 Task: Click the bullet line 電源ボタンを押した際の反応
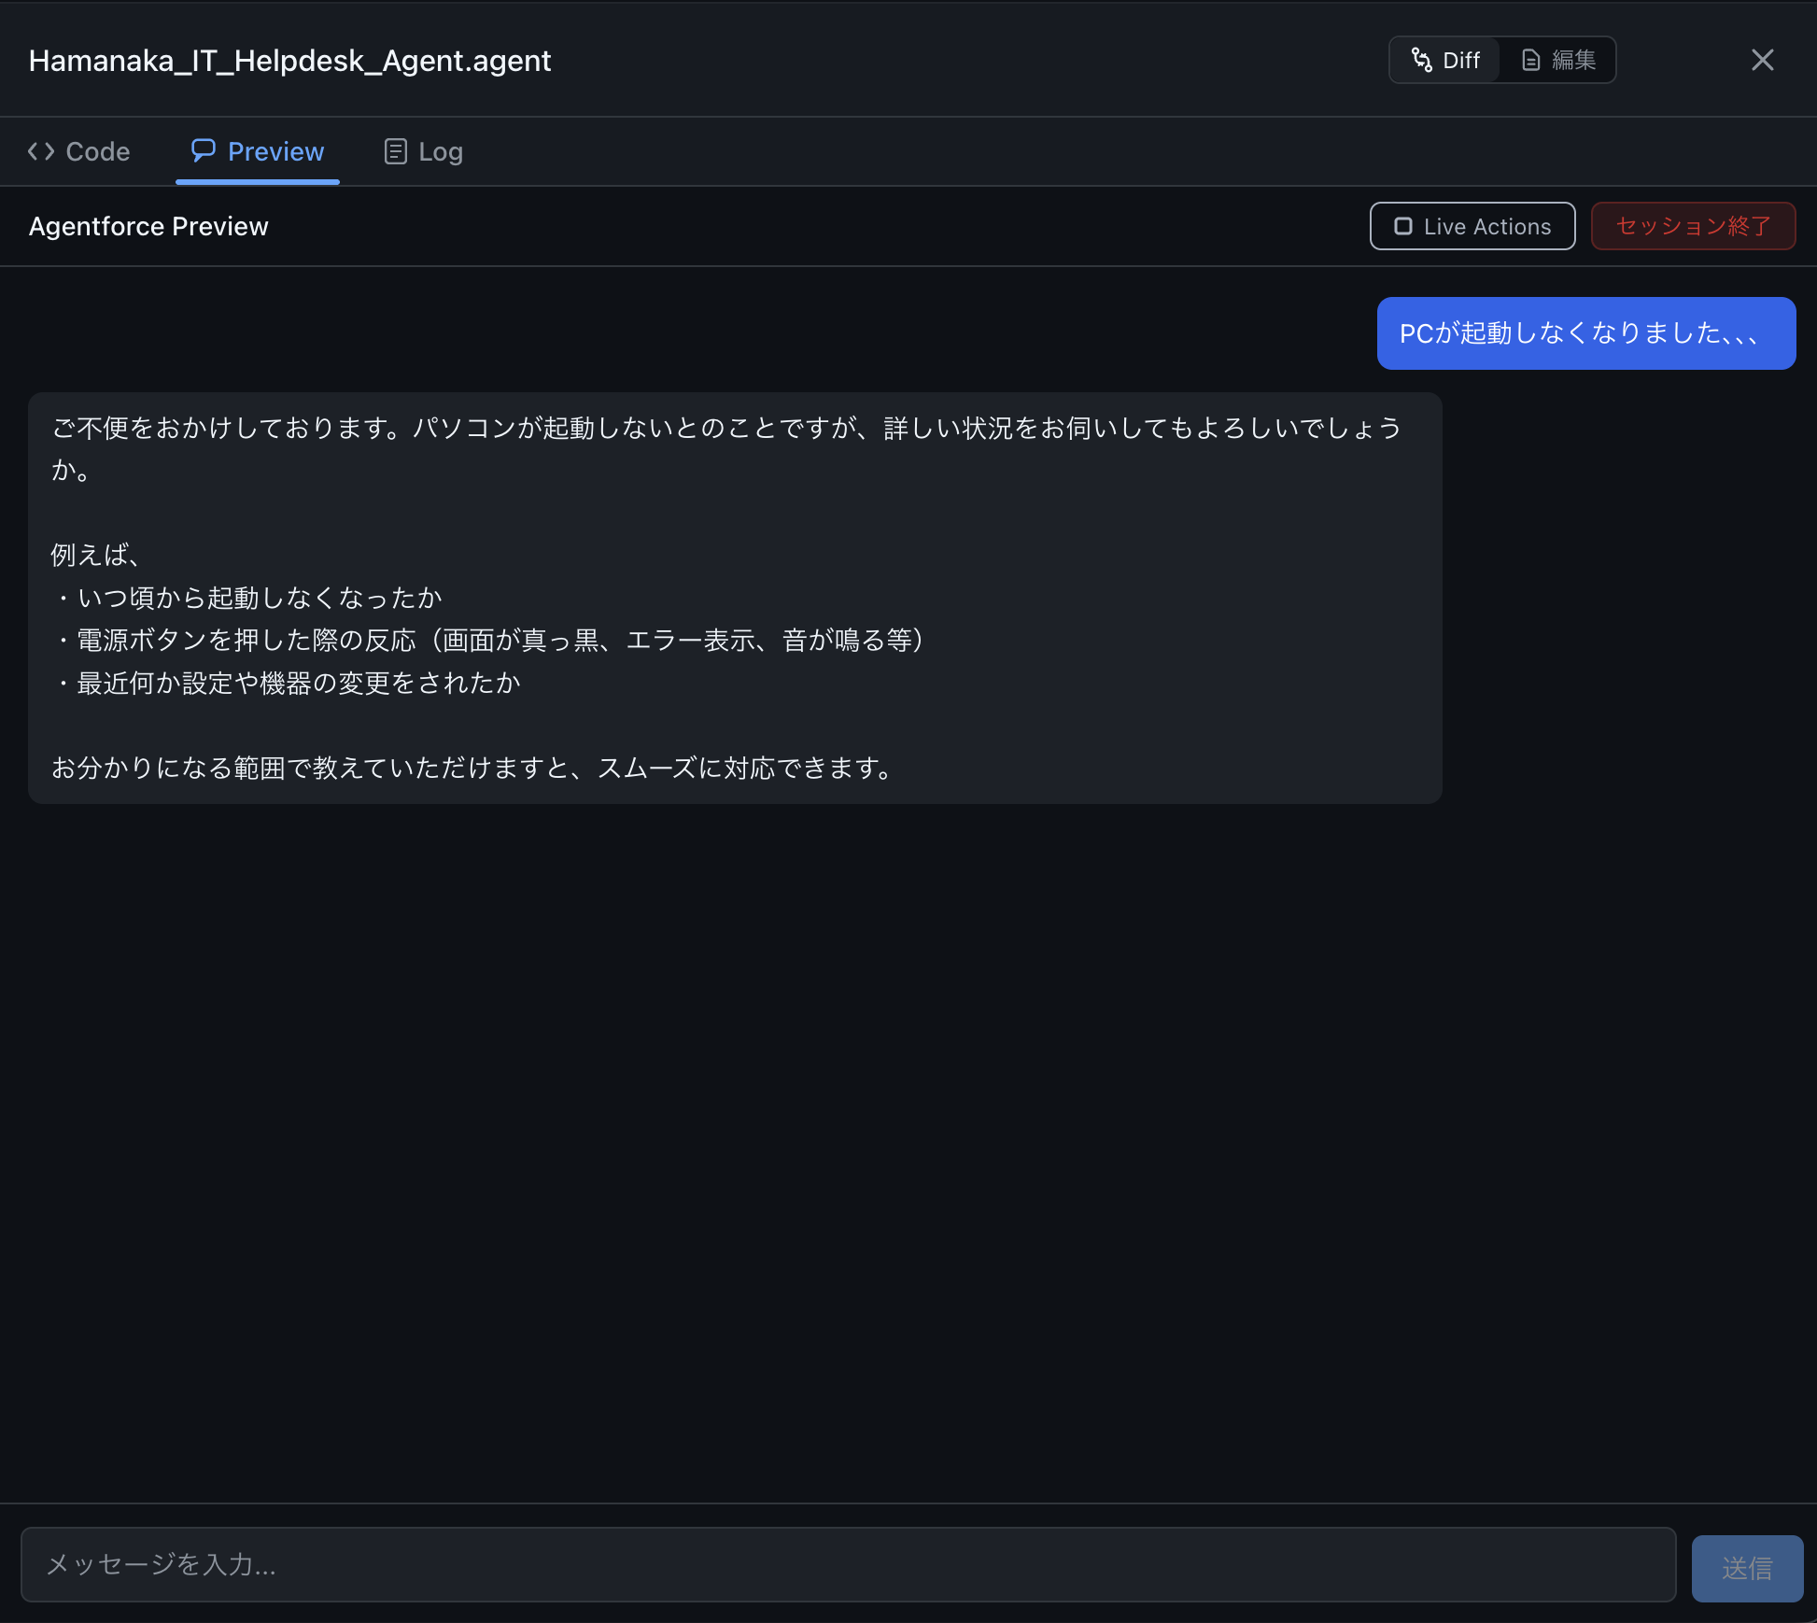491,641
